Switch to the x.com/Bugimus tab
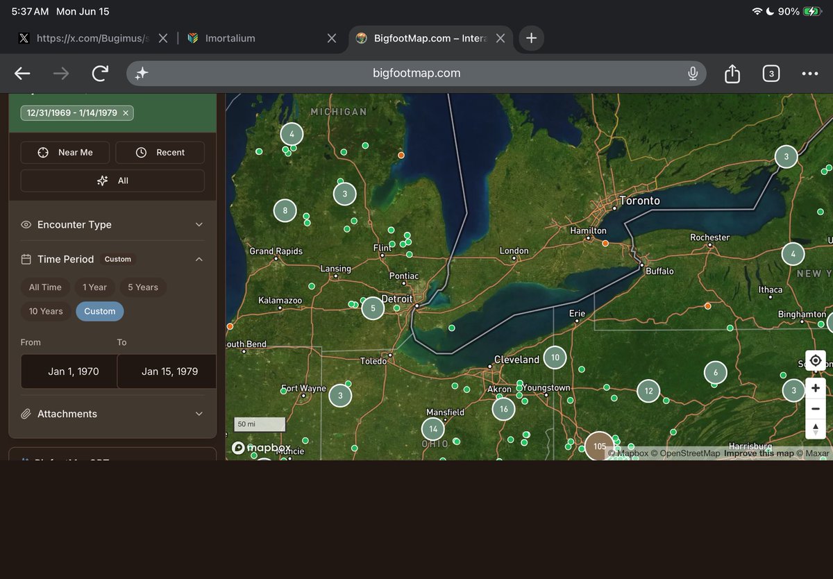This screenshot has width=833, height=579. point(92,38)
